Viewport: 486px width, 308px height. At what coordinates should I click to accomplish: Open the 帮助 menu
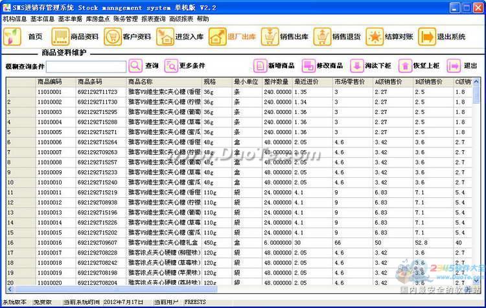coord(203,19)
